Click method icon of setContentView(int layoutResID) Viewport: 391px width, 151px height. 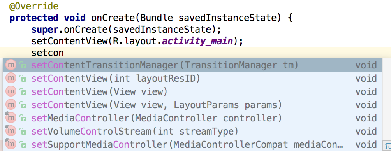[x=11, y=78]
